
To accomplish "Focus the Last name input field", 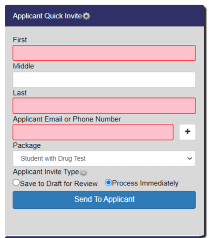I will [104, 106].
